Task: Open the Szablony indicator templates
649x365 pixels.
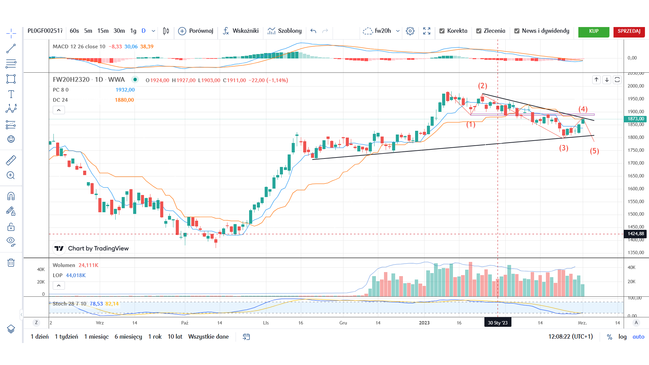Action: pyautogui.click(x=285, y=31)
